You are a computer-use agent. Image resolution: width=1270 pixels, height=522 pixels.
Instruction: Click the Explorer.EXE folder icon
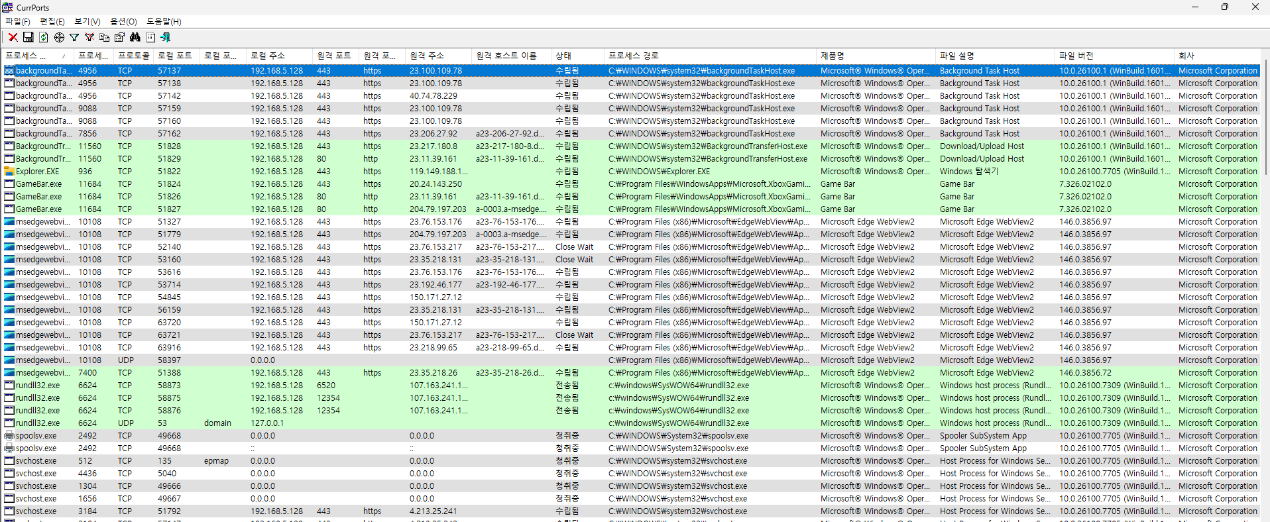click(x=9, y=171)
